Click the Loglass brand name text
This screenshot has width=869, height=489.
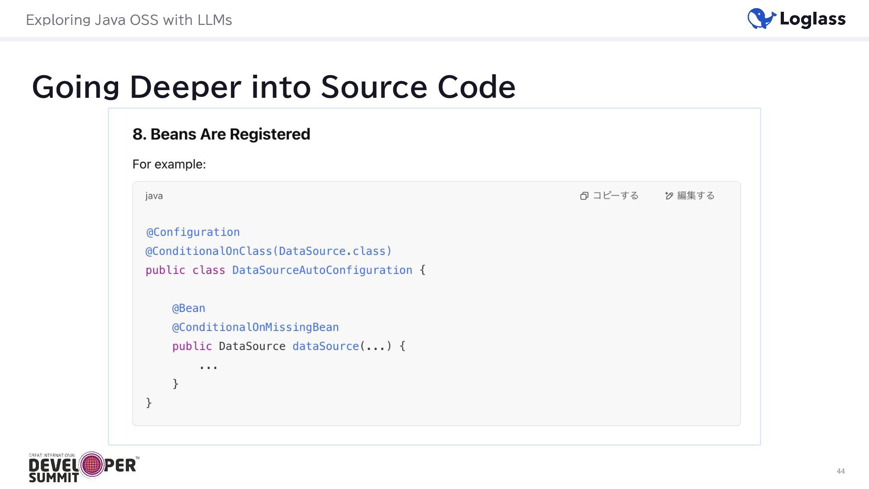click(812, 19)
